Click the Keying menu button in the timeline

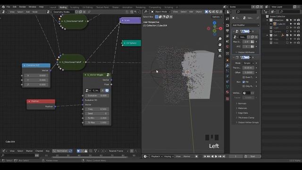click(168, 156)
